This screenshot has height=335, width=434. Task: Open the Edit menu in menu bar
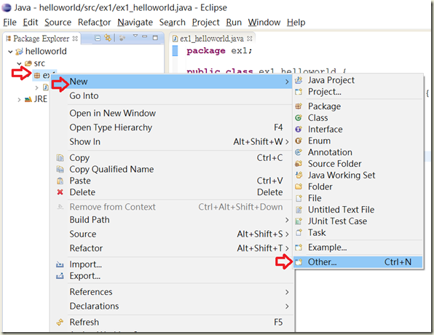(x=30, y=22)
